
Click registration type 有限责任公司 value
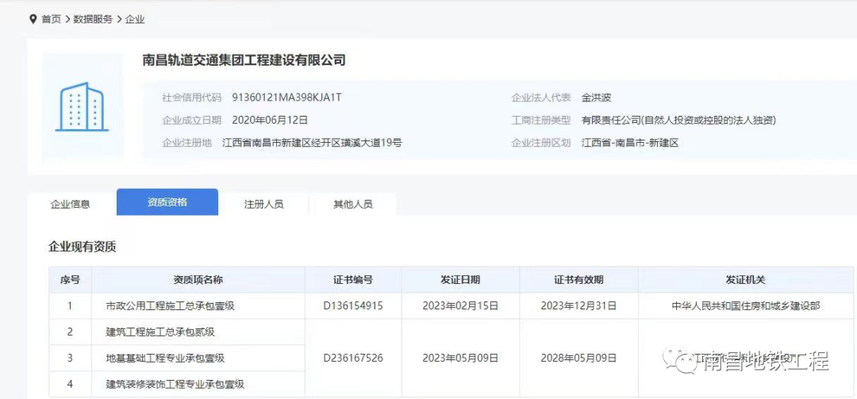coord(678,121)
